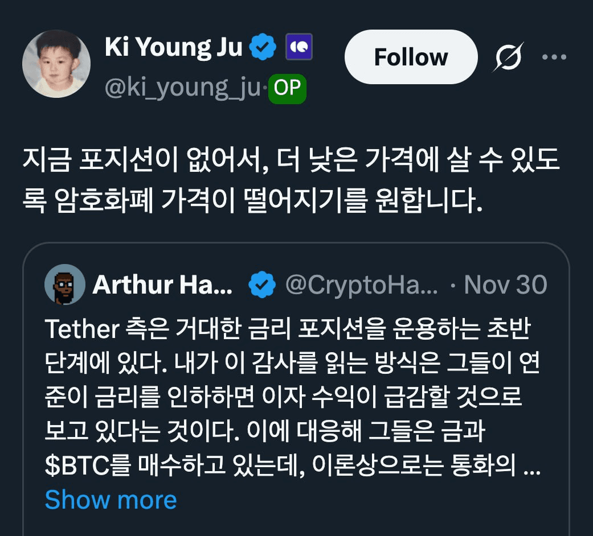The image size is (593, 536).
Task: Click Ki Young Ju's blue verified badge
Action: click(263, 48)
